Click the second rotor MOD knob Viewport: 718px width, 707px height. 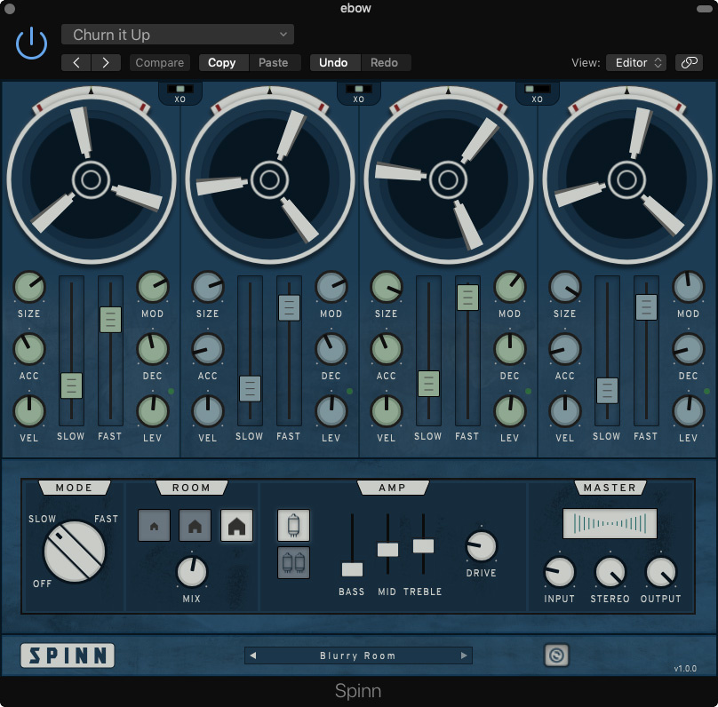point(331,287)
